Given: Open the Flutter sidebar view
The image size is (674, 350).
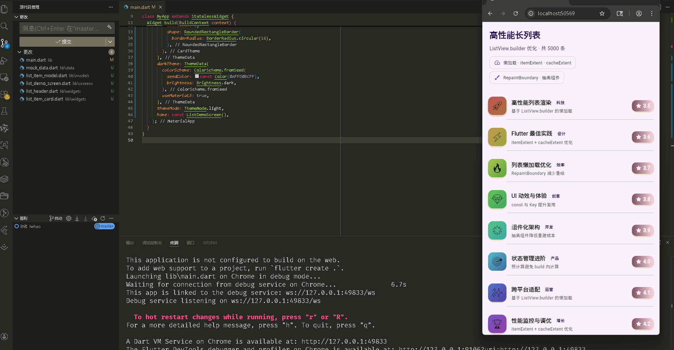Looking at the screenshot, I should coord(5,230).
